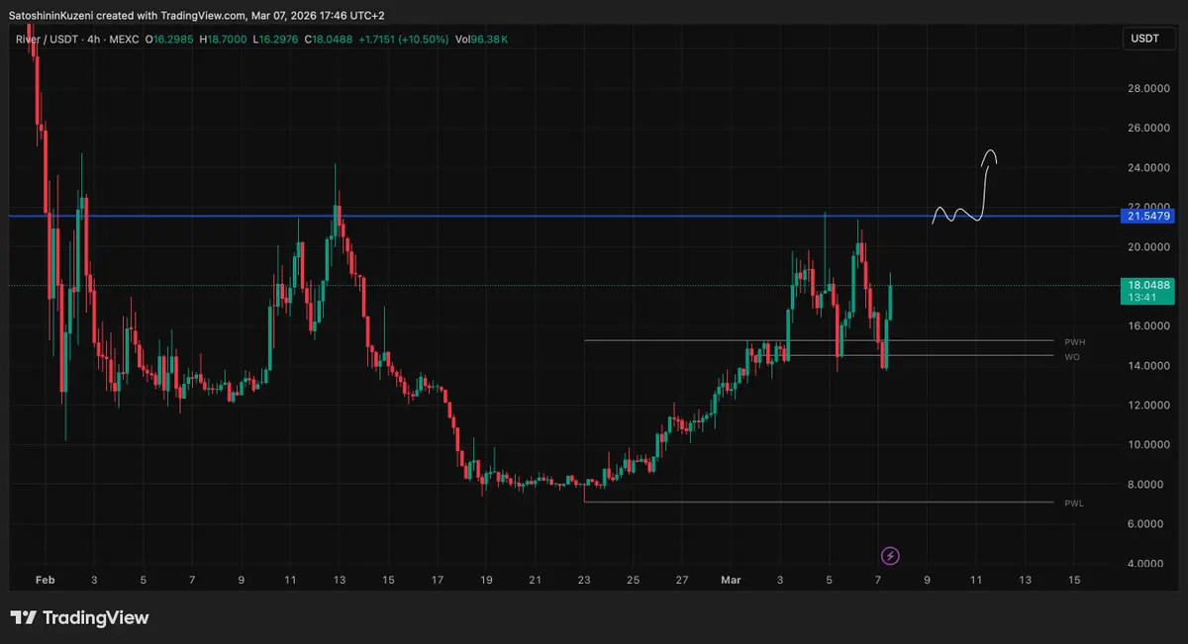Click date 17 on the time axis

pos(438,581)
